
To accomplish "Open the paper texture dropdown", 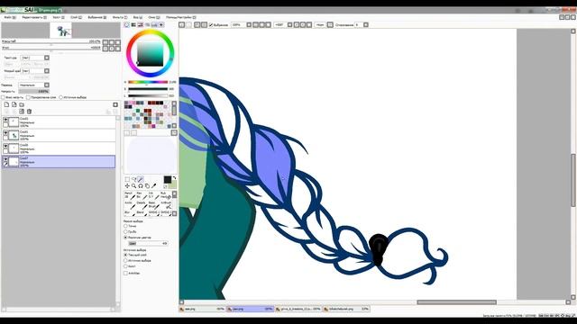I will [x=47, y=58].
